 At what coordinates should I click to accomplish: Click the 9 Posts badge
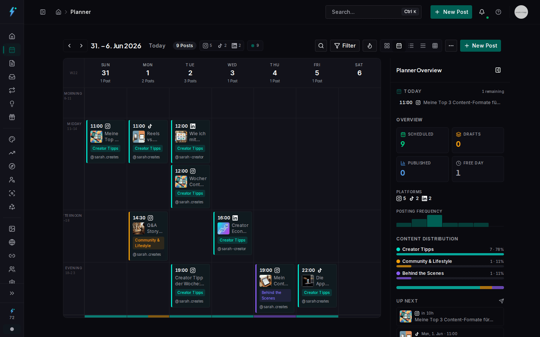184,46
